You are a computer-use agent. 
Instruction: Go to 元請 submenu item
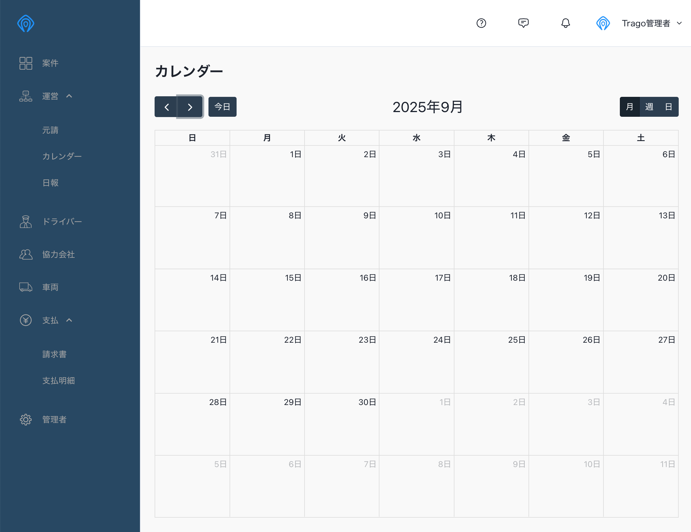click(x=50, y=130)
